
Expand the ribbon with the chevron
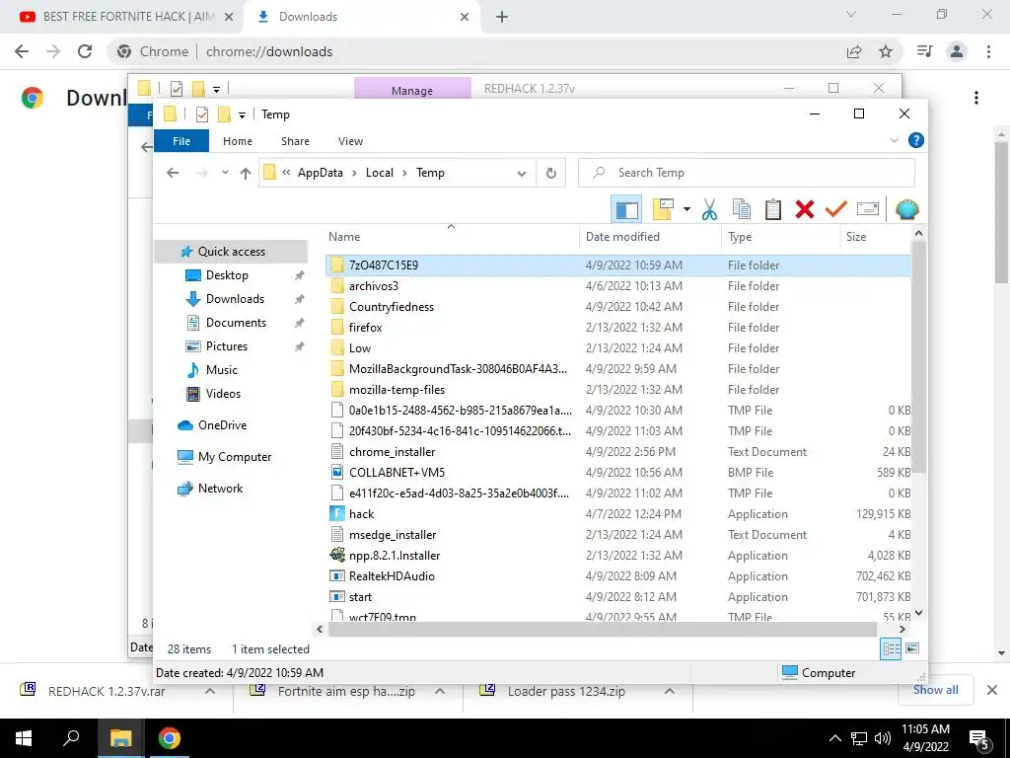pos(894,140)
